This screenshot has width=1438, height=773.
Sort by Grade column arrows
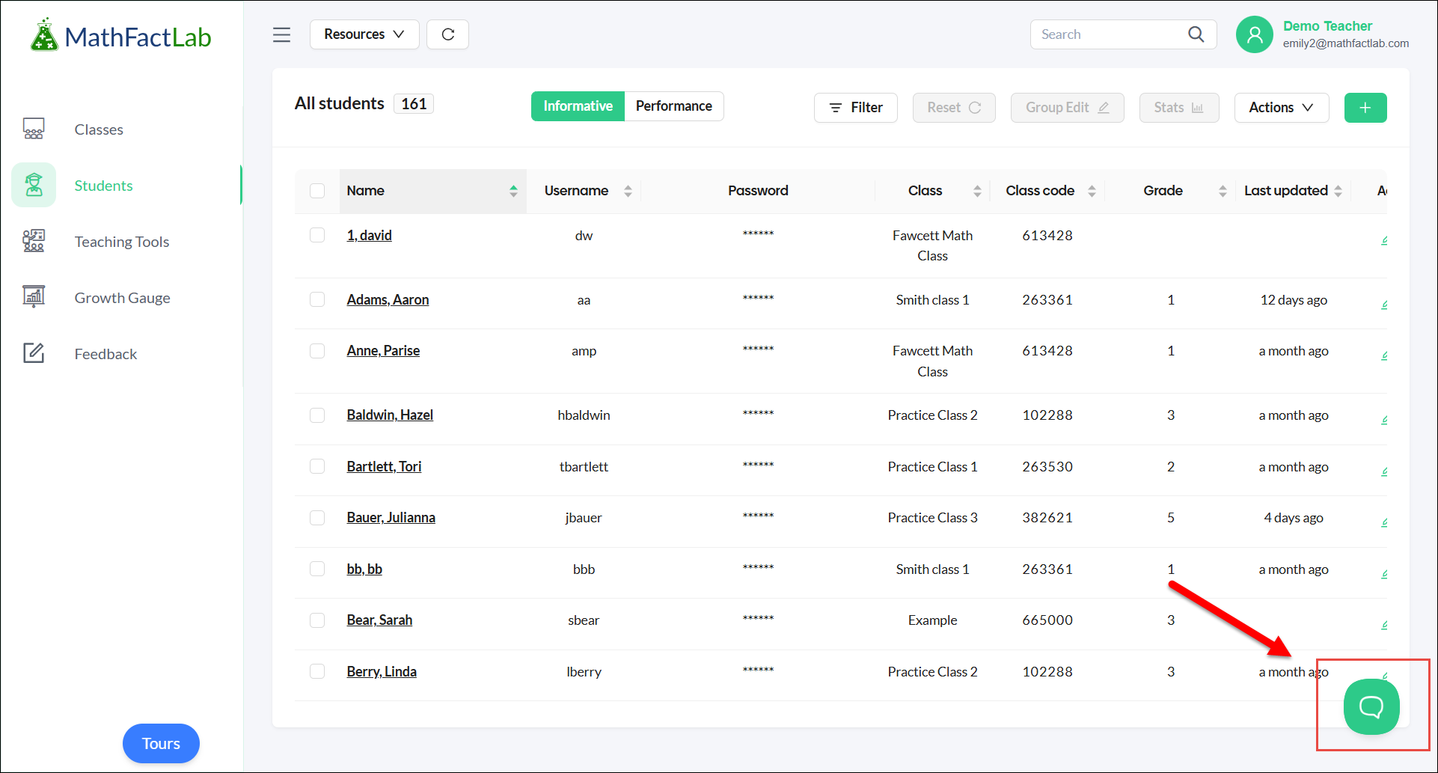[1223, 191]
